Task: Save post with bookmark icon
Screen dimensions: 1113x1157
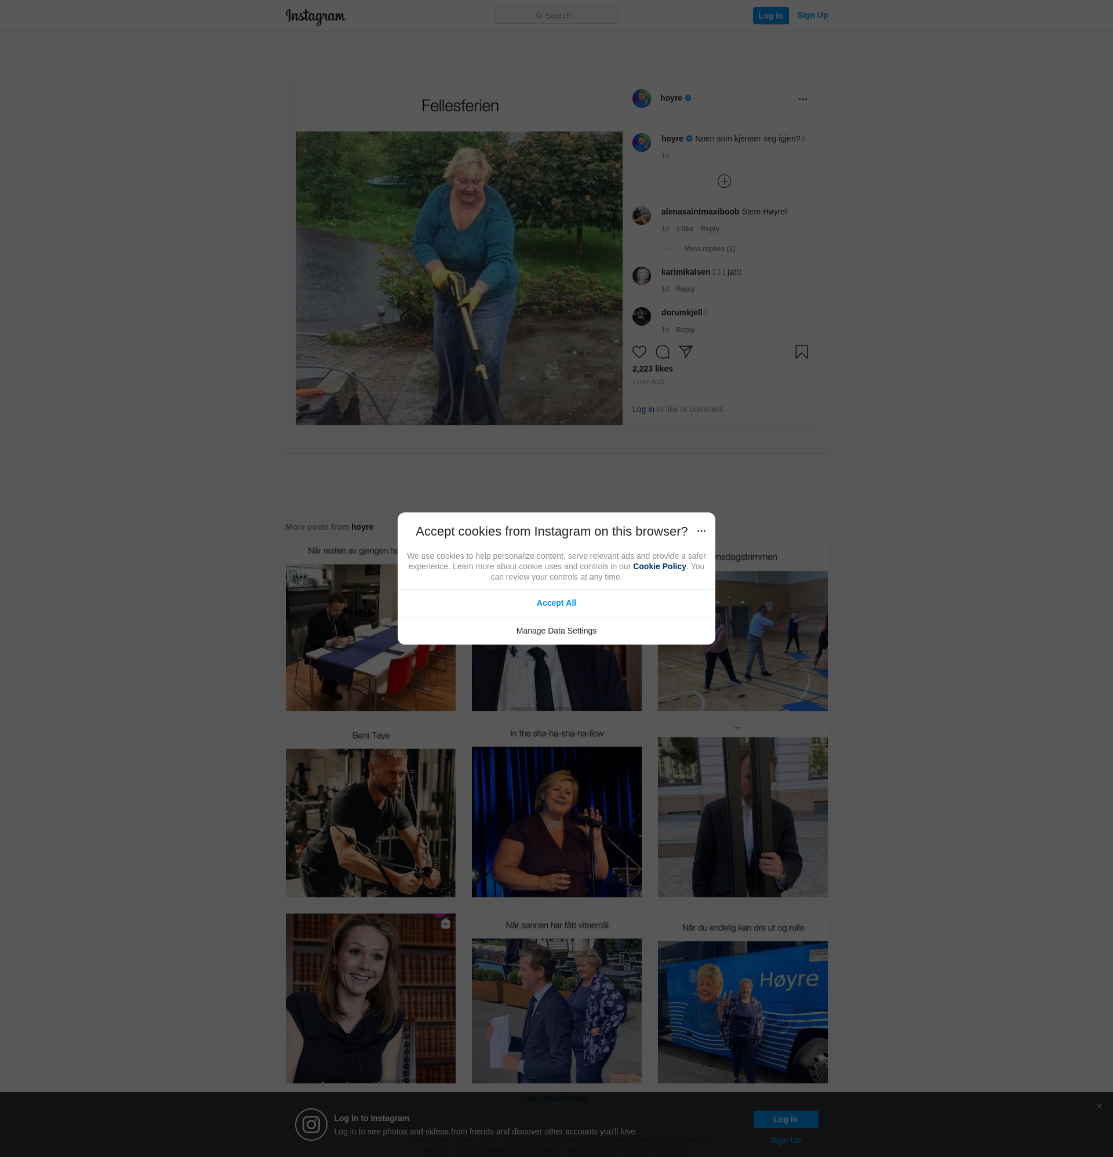Action: coord(801,352)
